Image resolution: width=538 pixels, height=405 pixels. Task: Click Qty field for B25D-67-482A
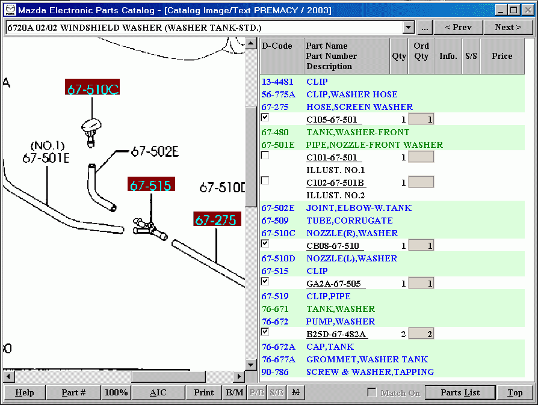[421, 333]
